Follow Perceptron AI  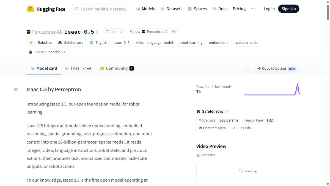149,32
